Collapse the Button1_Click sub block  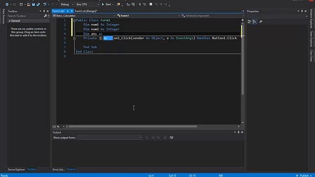pyautogui.click(x=74, y=38)
